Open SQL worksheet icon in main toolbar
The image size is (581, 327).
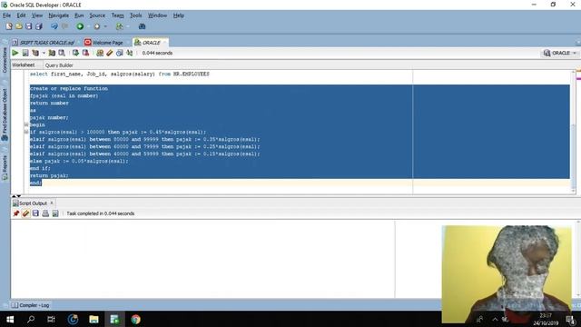click(119, 26)
